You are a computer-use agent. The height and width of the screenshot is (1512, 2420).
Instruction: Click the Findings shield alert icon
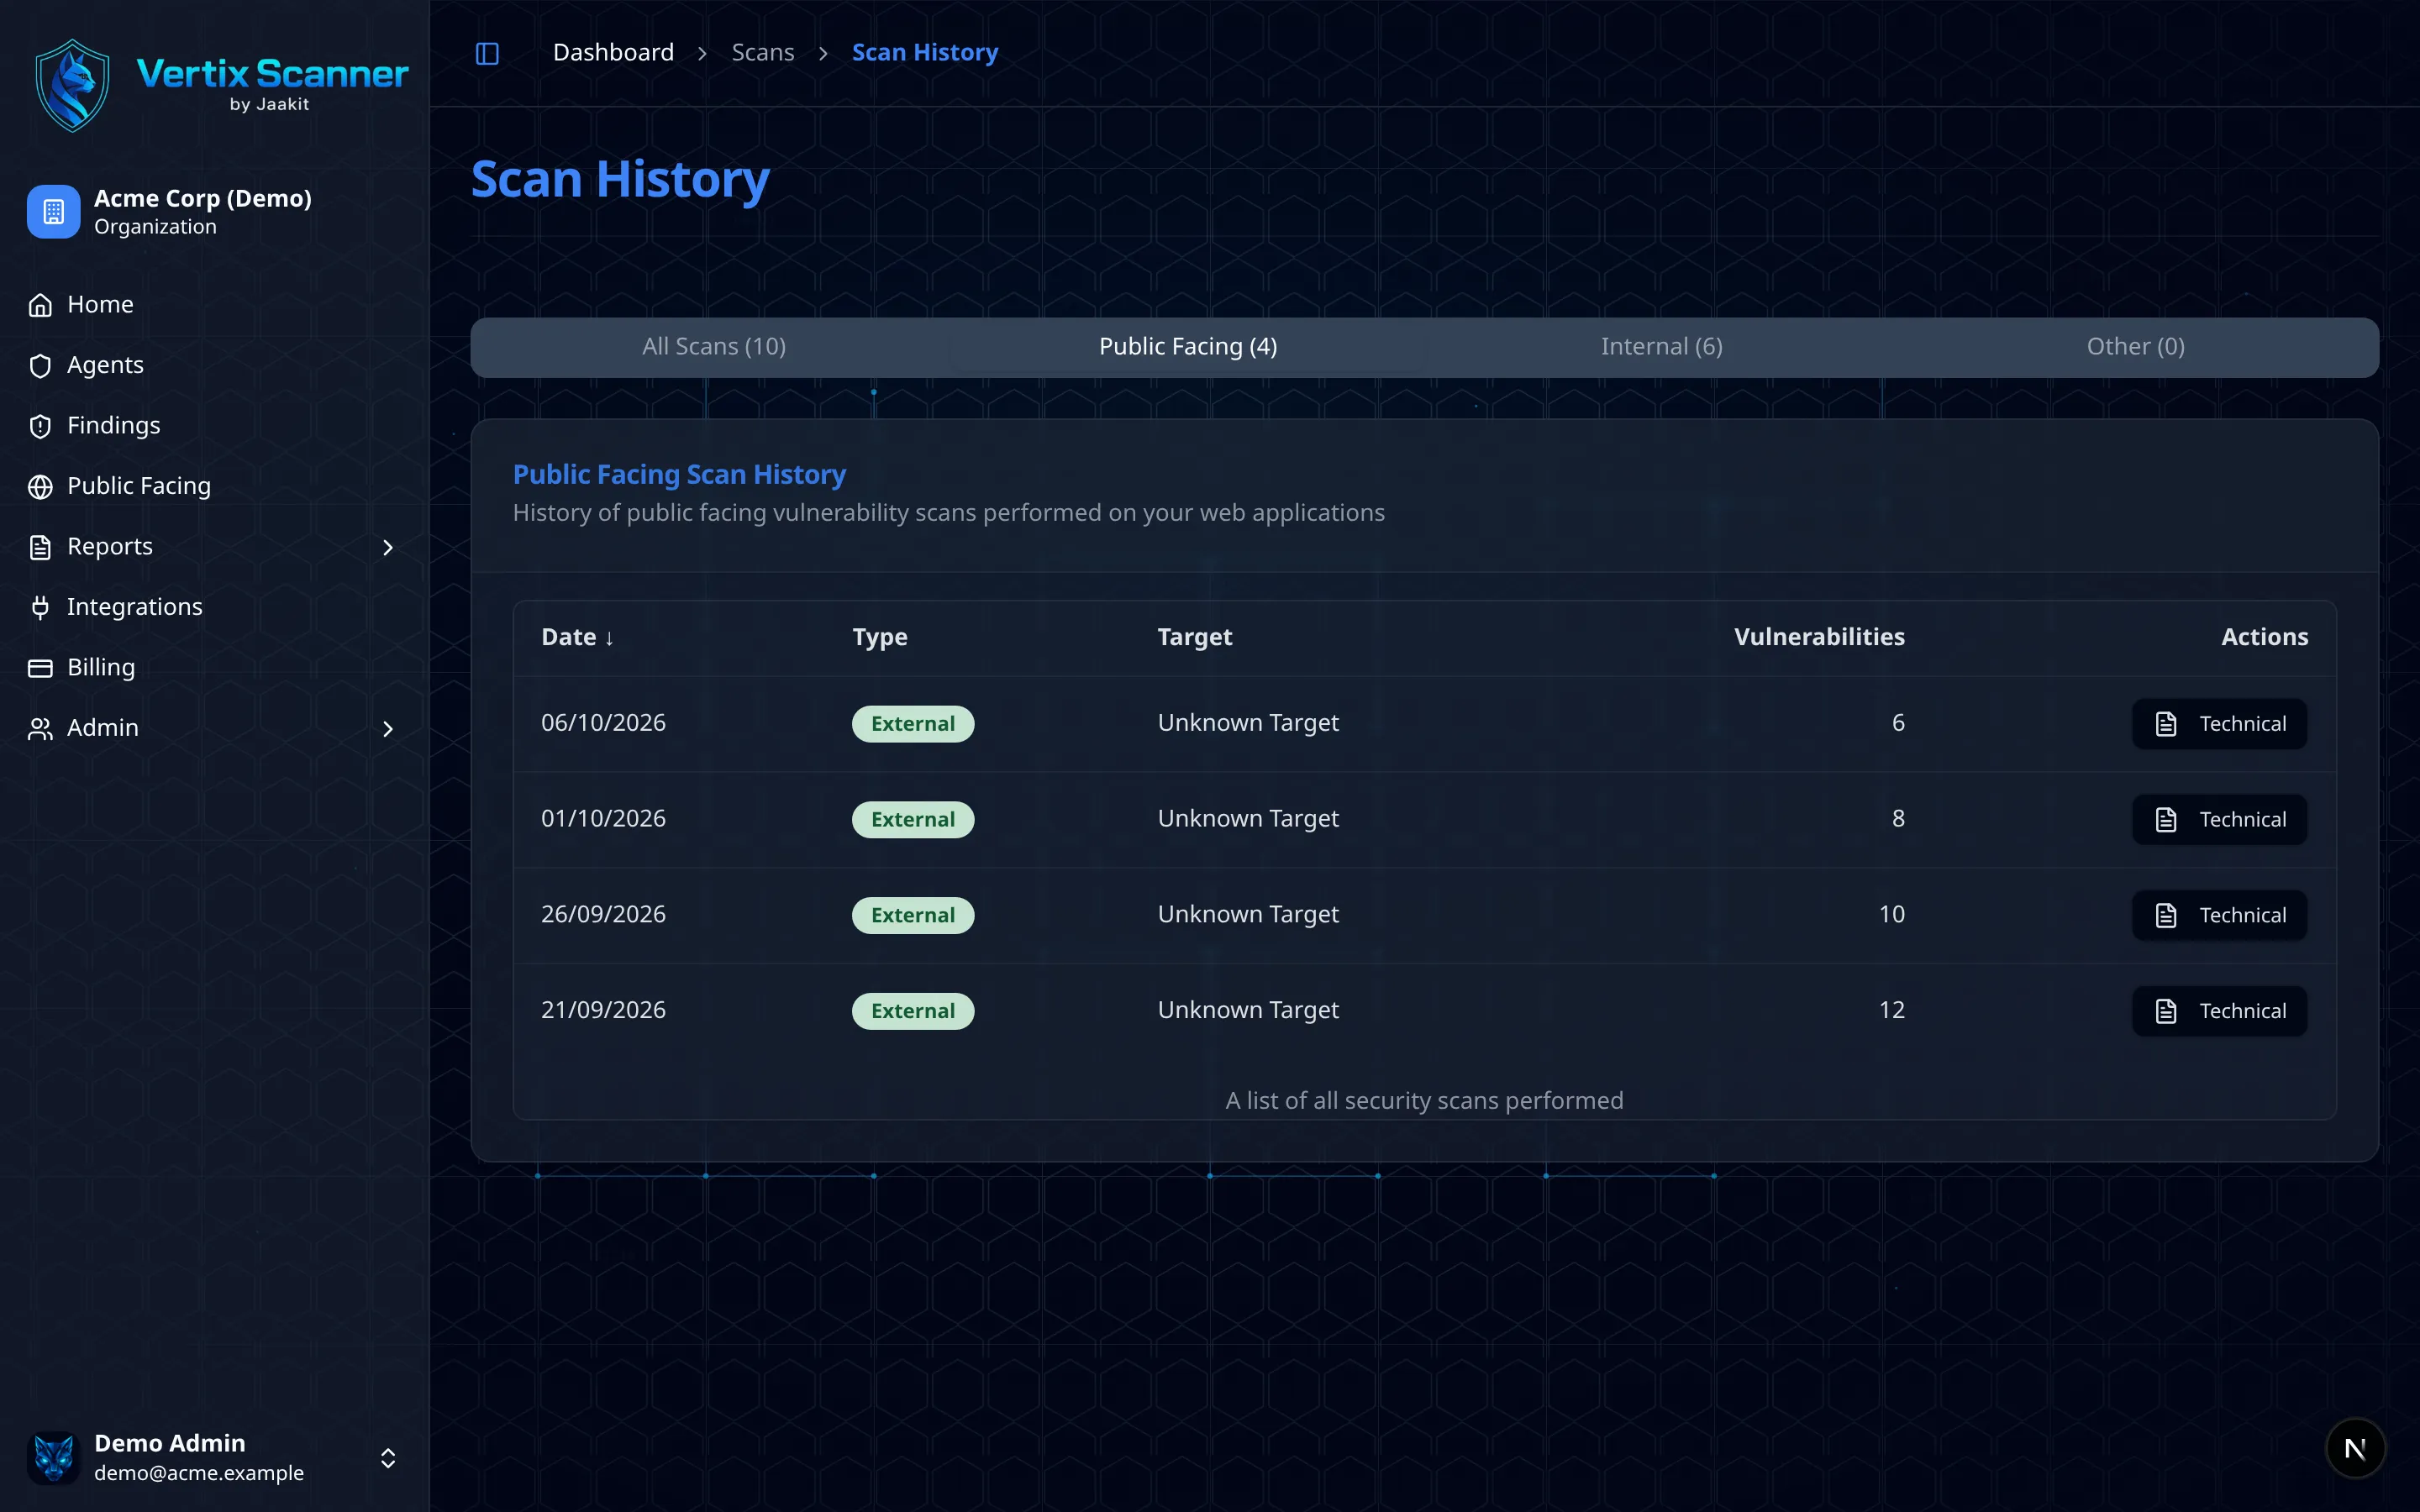pos(40,426)
